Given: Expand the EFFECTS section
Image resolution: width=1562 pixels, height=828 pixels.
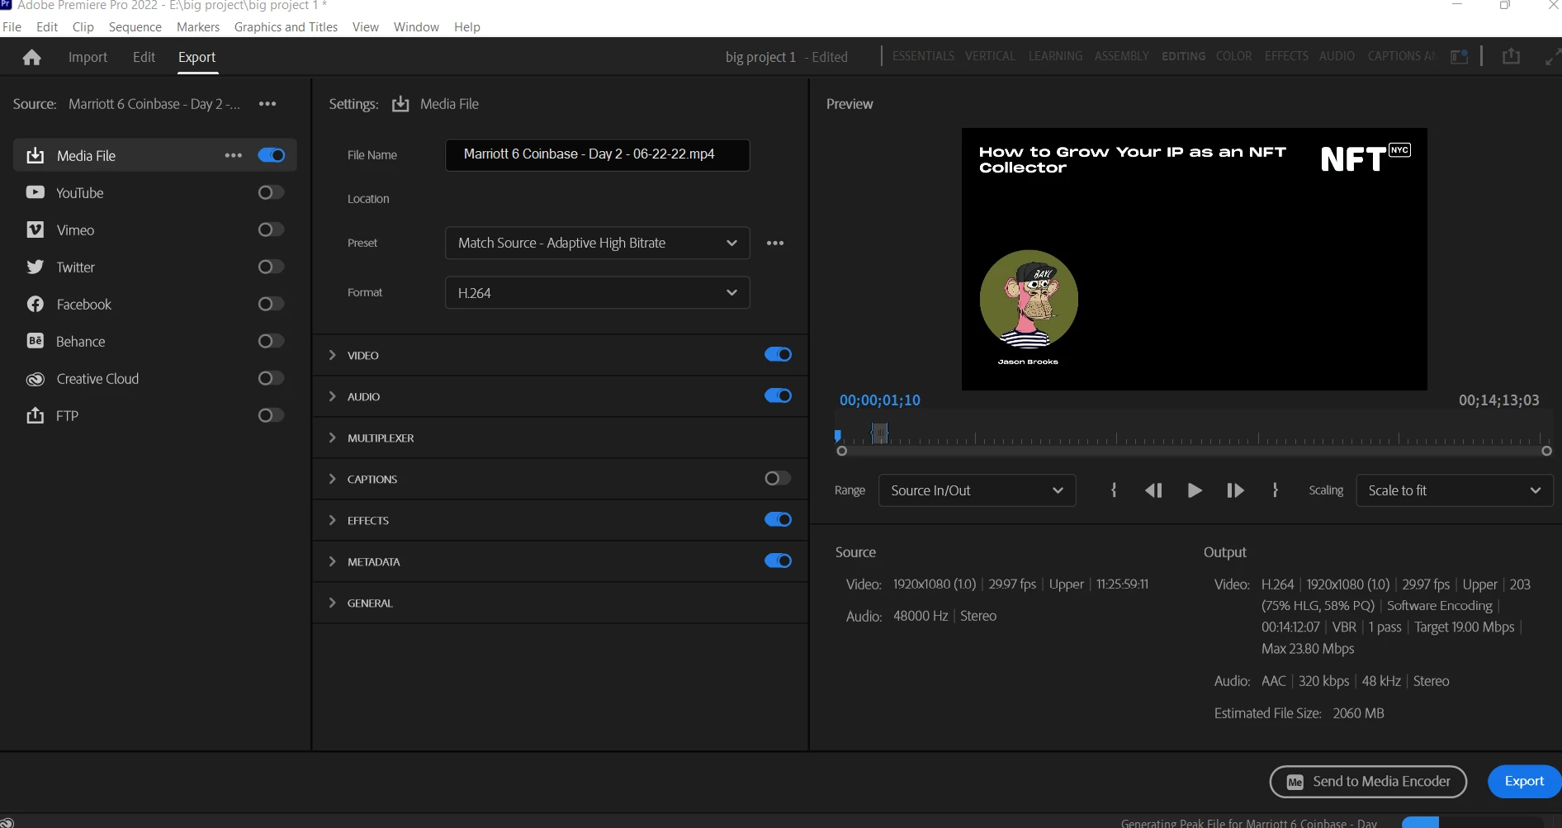Looking at the screenshot, I should pos(333,520).
